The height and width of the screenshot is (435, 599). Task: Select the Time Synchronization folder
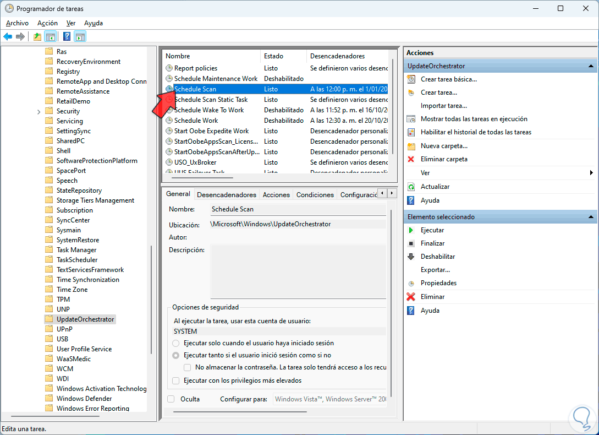pos(88,280)
